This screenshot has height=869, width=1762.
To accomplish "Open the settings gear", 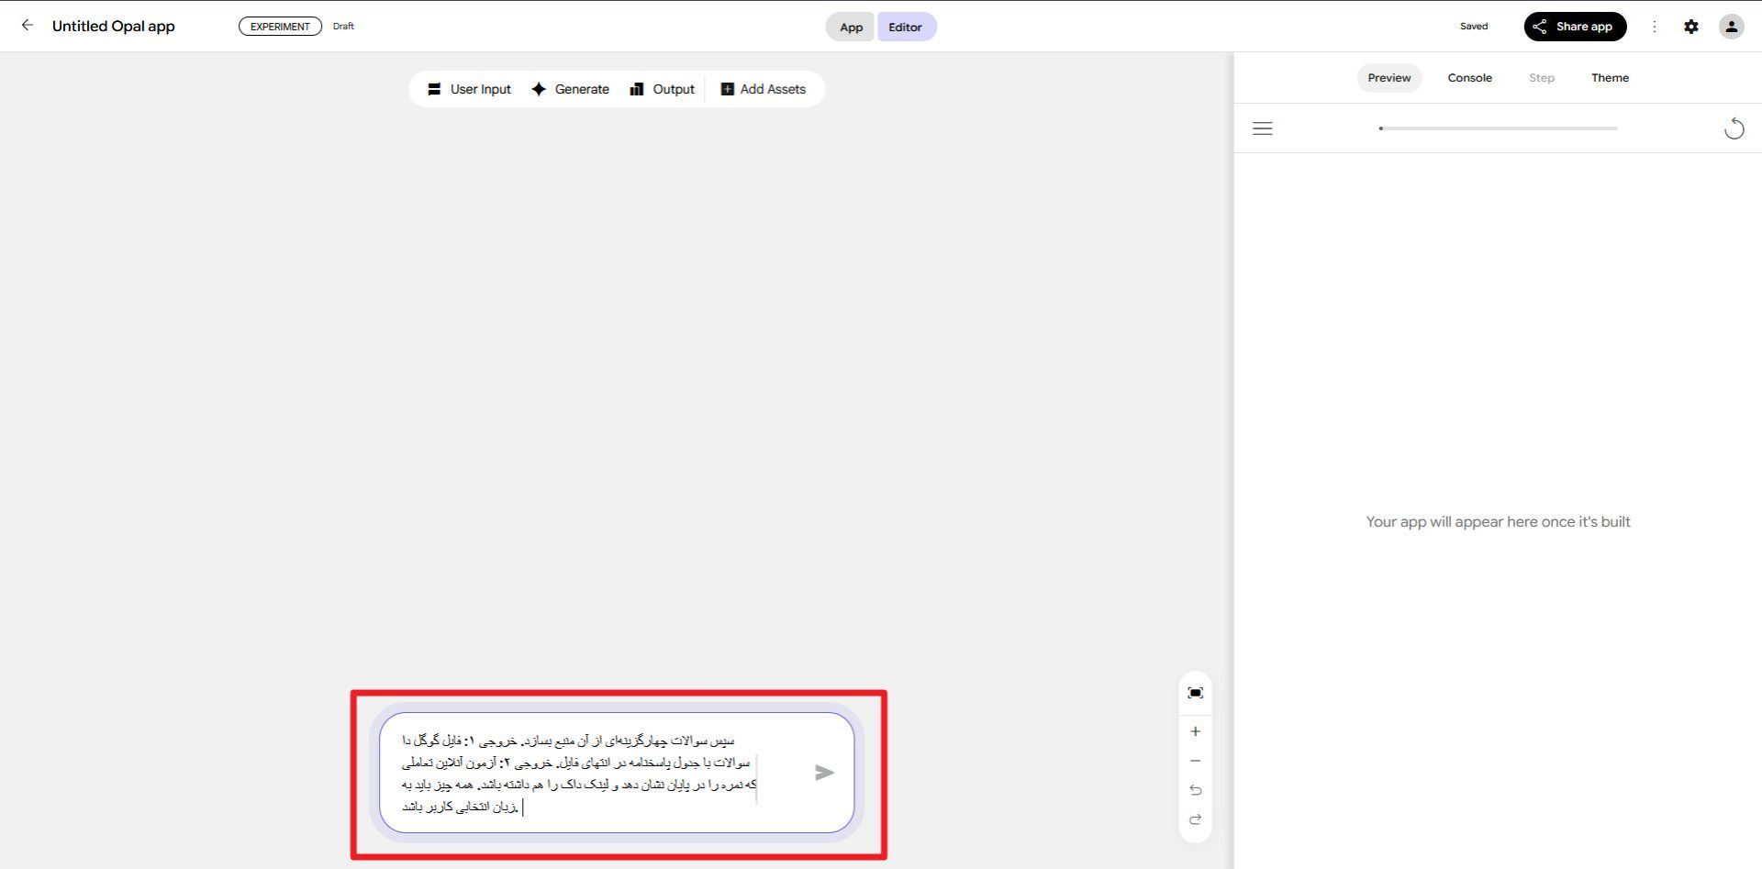I will (x=1691, y=26).
